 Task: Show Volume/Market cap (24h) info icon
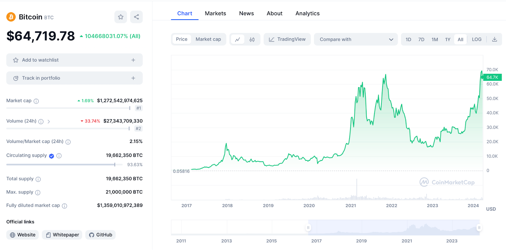(x=68, y=142)
